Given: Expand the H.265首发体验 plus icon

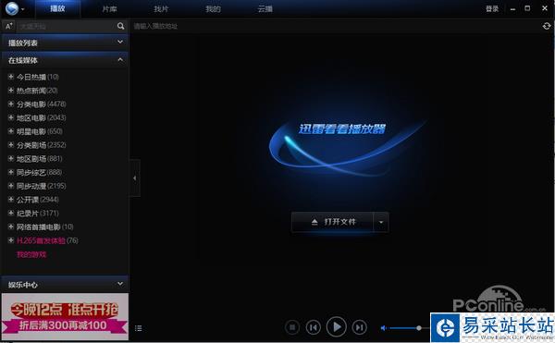Looking at the screenshot, I should tap(11, 240).
